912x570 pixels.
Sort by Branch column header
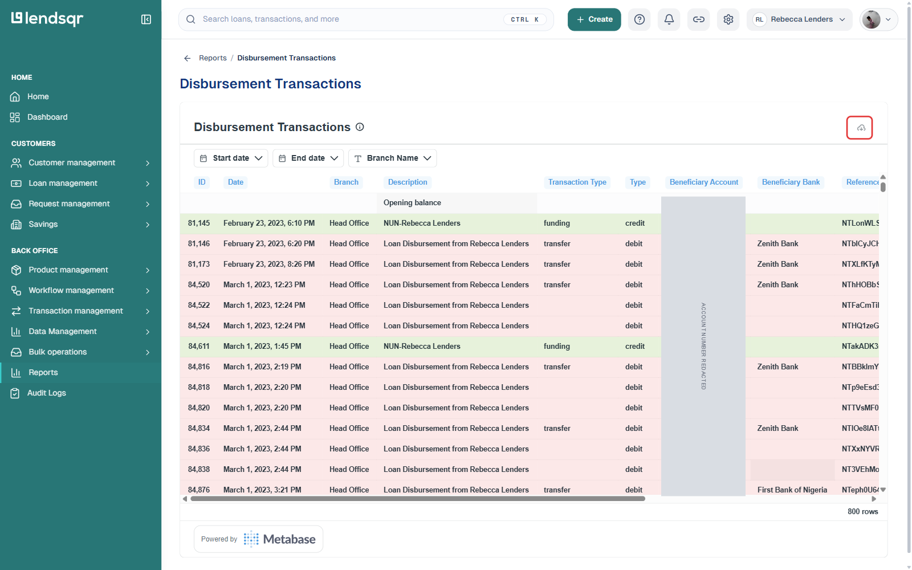346,182
